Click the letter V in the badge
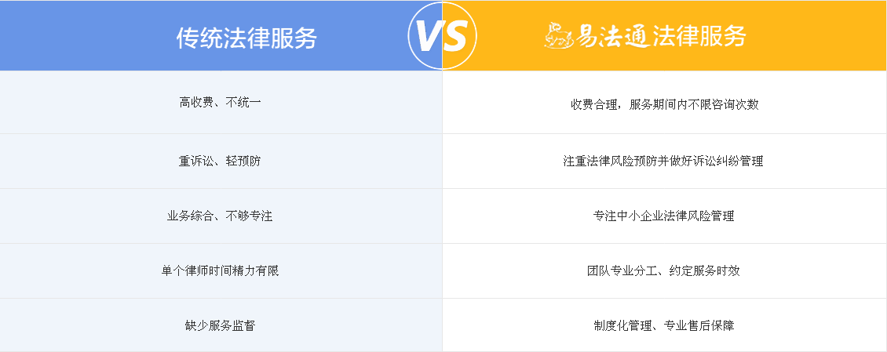This screenshot has height=352, width=887. pos(429,37)
